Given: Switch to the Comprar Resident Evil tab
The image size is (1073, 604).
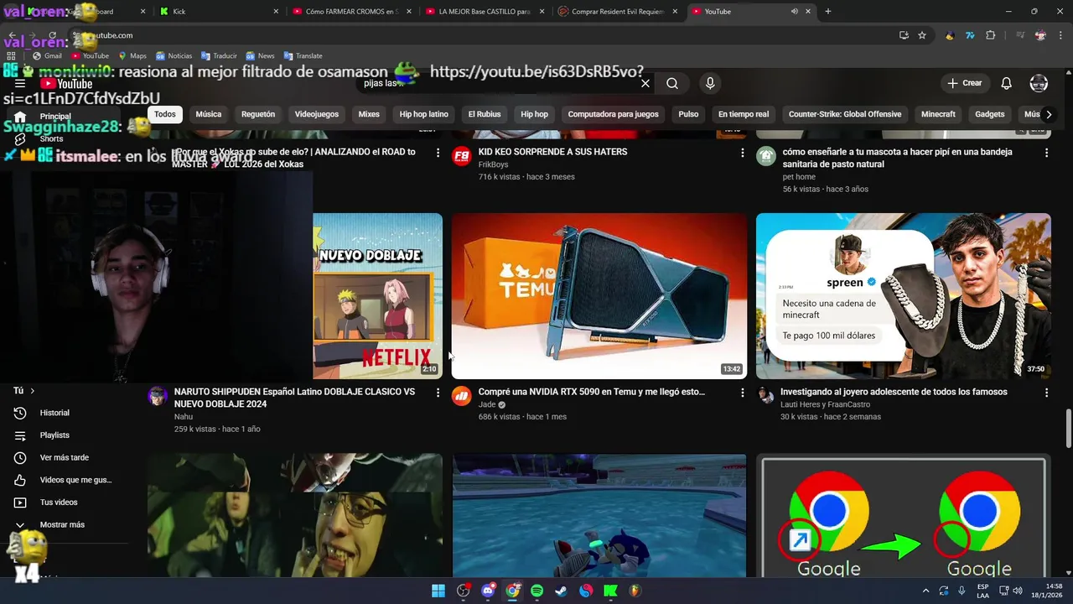Looking at the screenshot, I should click(618, 12).
